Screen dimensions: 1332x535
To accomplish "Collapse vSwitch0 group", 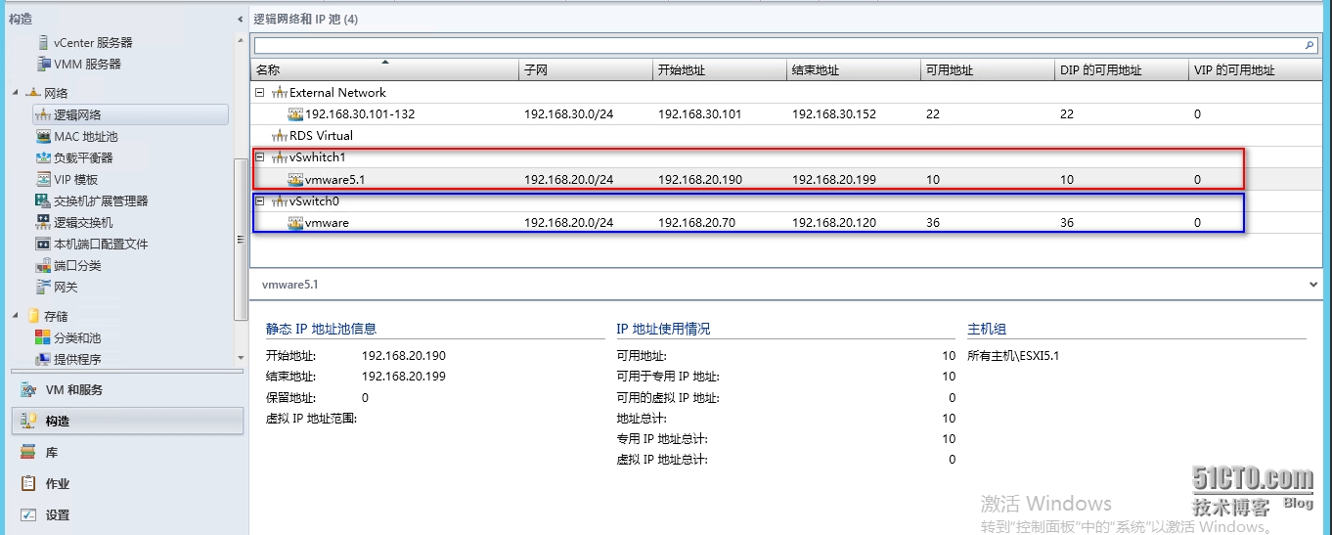I will 259,201.
